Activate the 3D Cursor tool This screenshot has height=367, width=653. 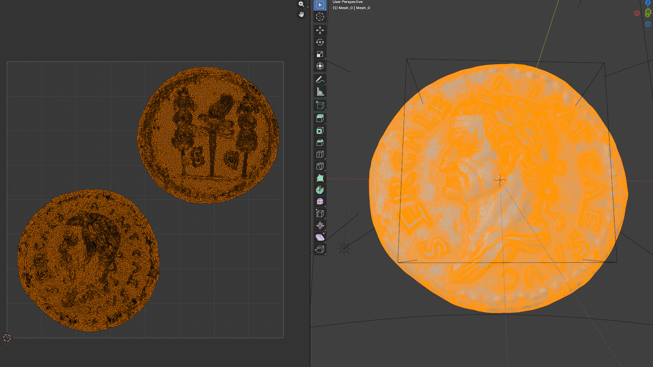coord(320,17)
